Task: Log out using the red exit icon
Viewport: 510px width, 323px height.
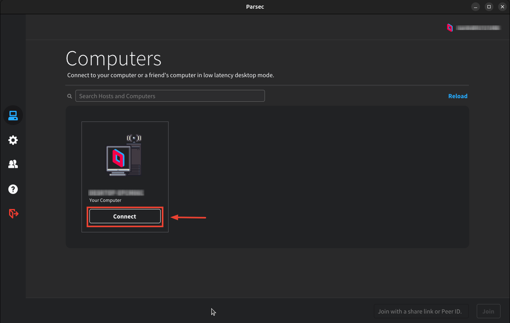Action: pyautogui.click(x=13, y=214)
